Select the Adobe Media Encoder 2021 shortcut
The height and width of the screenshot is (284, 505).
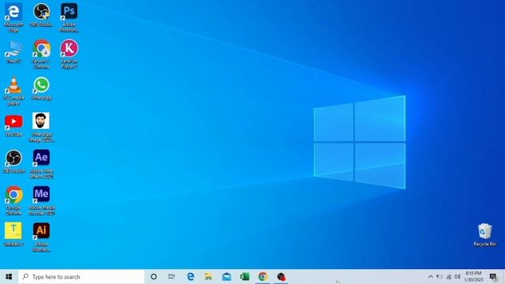41,201
